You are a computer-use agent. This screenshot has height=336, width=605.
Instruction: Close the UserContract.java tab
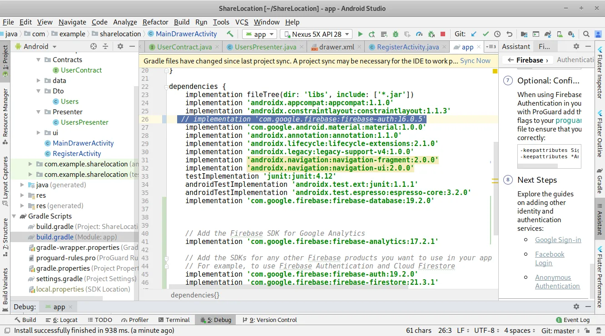(217, 47)
